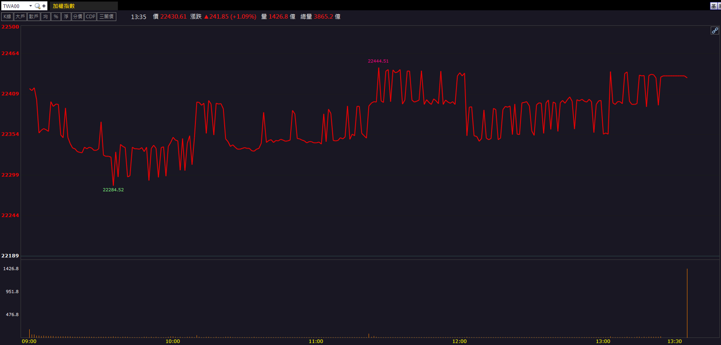Screen dimensions: 721x345
Task: Click the 加權指數 index name label
Action: point(64,6)
